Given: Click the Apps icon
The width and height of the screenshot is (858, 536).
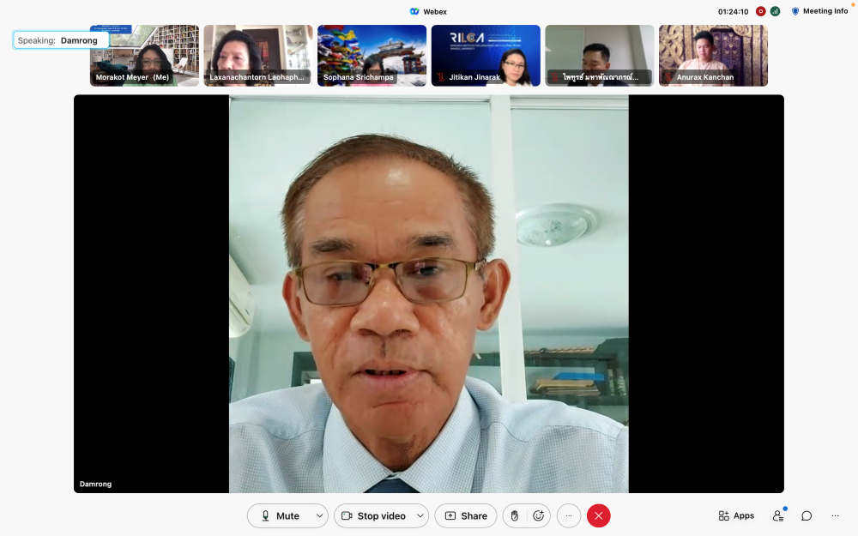Looking at the screenshot, I should click(x=736, y=515).
